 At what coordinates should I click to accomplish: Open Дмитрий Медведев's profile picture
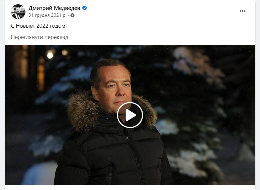click(18, 12)
